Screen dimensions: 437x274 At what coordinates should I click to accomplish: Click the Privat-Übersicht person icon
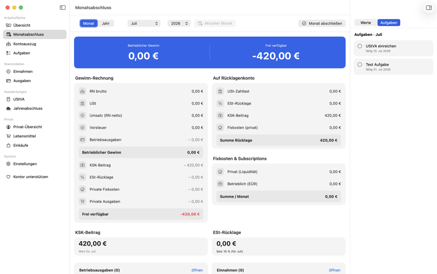(8, 127)
